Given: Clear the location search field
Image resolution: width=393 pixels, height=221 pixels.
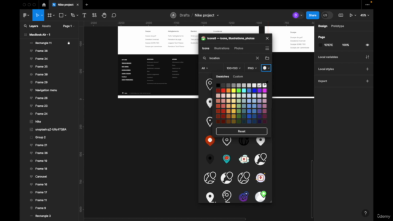Looking at the screenshot, I should 257,58.
